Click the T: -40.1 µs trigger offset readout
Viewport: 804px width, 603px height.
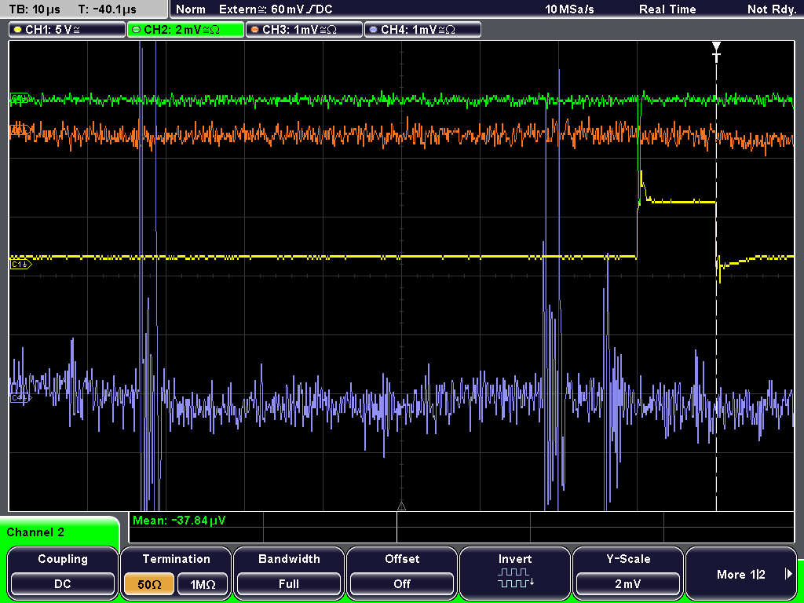(107, 9)
